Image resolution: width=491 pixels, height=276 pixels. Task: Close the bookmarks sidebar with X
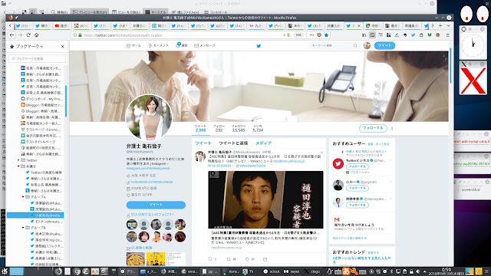click(x=63, y=46)
